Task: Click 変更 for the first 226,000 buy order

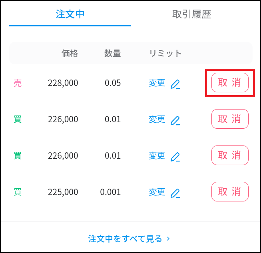Action: 157,119
